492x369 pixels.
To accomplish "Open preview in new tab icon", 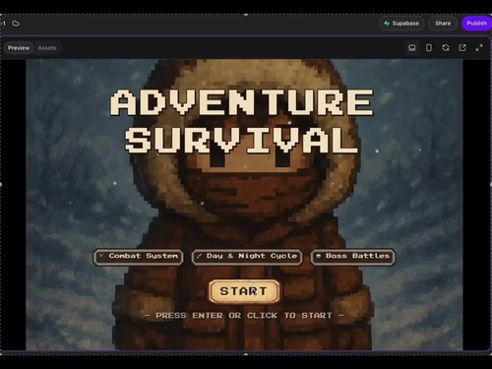I will (x=462, y=48).
